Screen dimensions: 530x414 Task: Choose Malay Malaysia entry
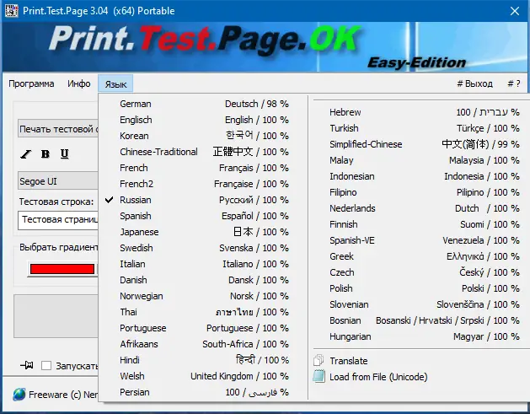(x=420, y=160)
